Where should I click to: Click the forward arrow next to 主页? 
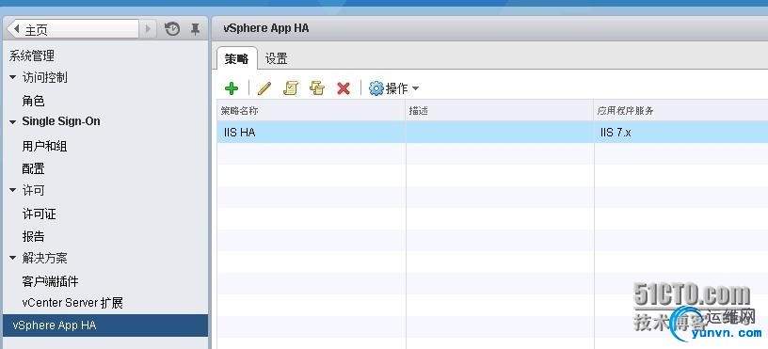click(x=148, y=29)
